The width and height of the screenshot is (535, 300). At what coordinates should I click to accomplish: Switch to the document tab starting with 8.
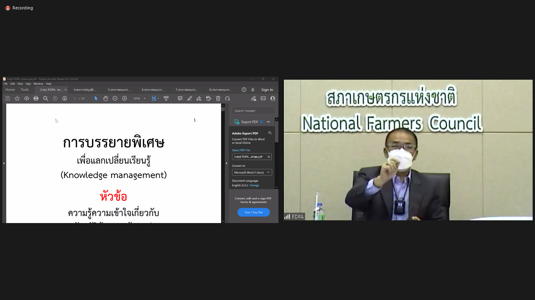220,89
